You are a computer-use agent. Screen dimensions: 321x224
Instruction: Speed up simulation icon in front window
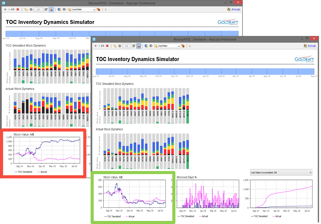134,46
